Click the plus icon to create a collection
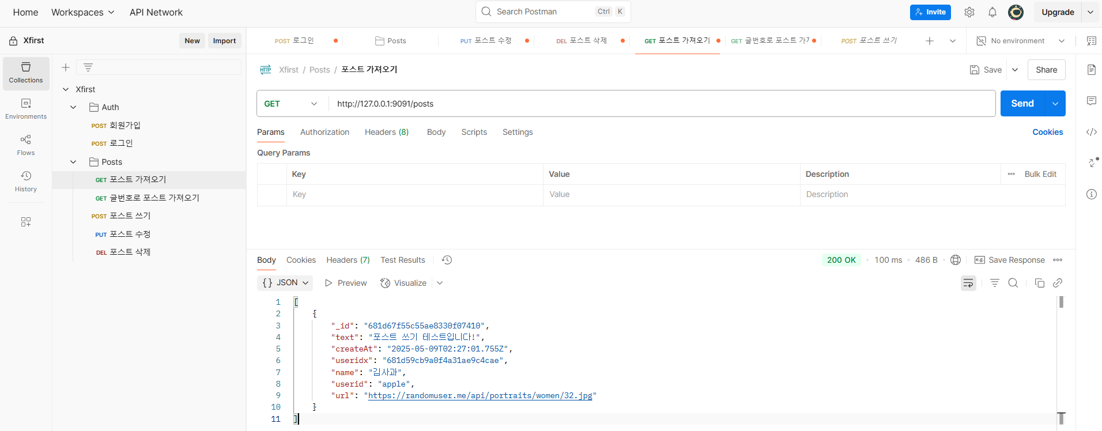The image size is (1102, 431). (x=66, y=67)
